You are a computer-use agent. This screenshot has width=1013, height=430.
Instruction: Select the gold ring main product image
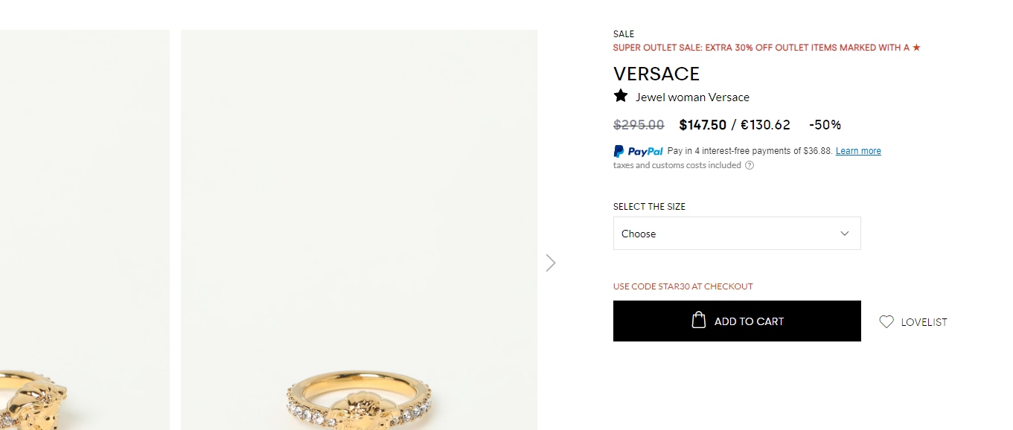tap(359, 230)
